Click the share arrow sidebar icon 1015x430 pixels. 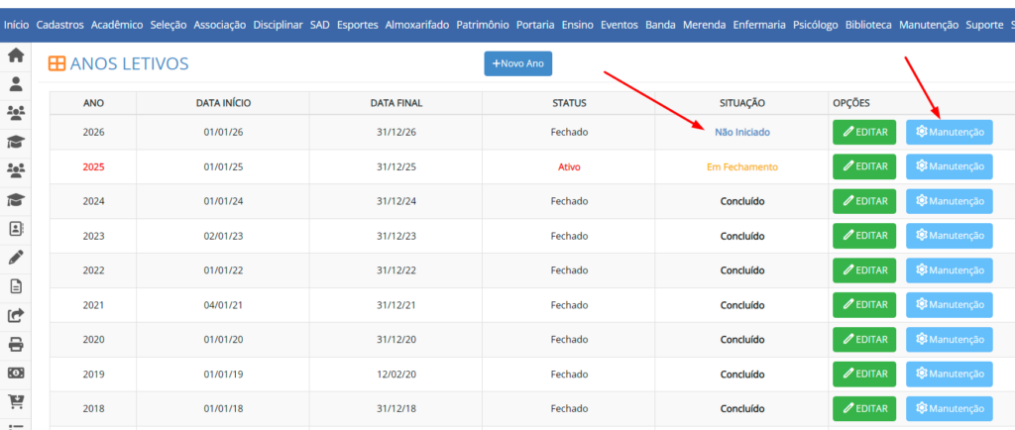coord(16,315)
